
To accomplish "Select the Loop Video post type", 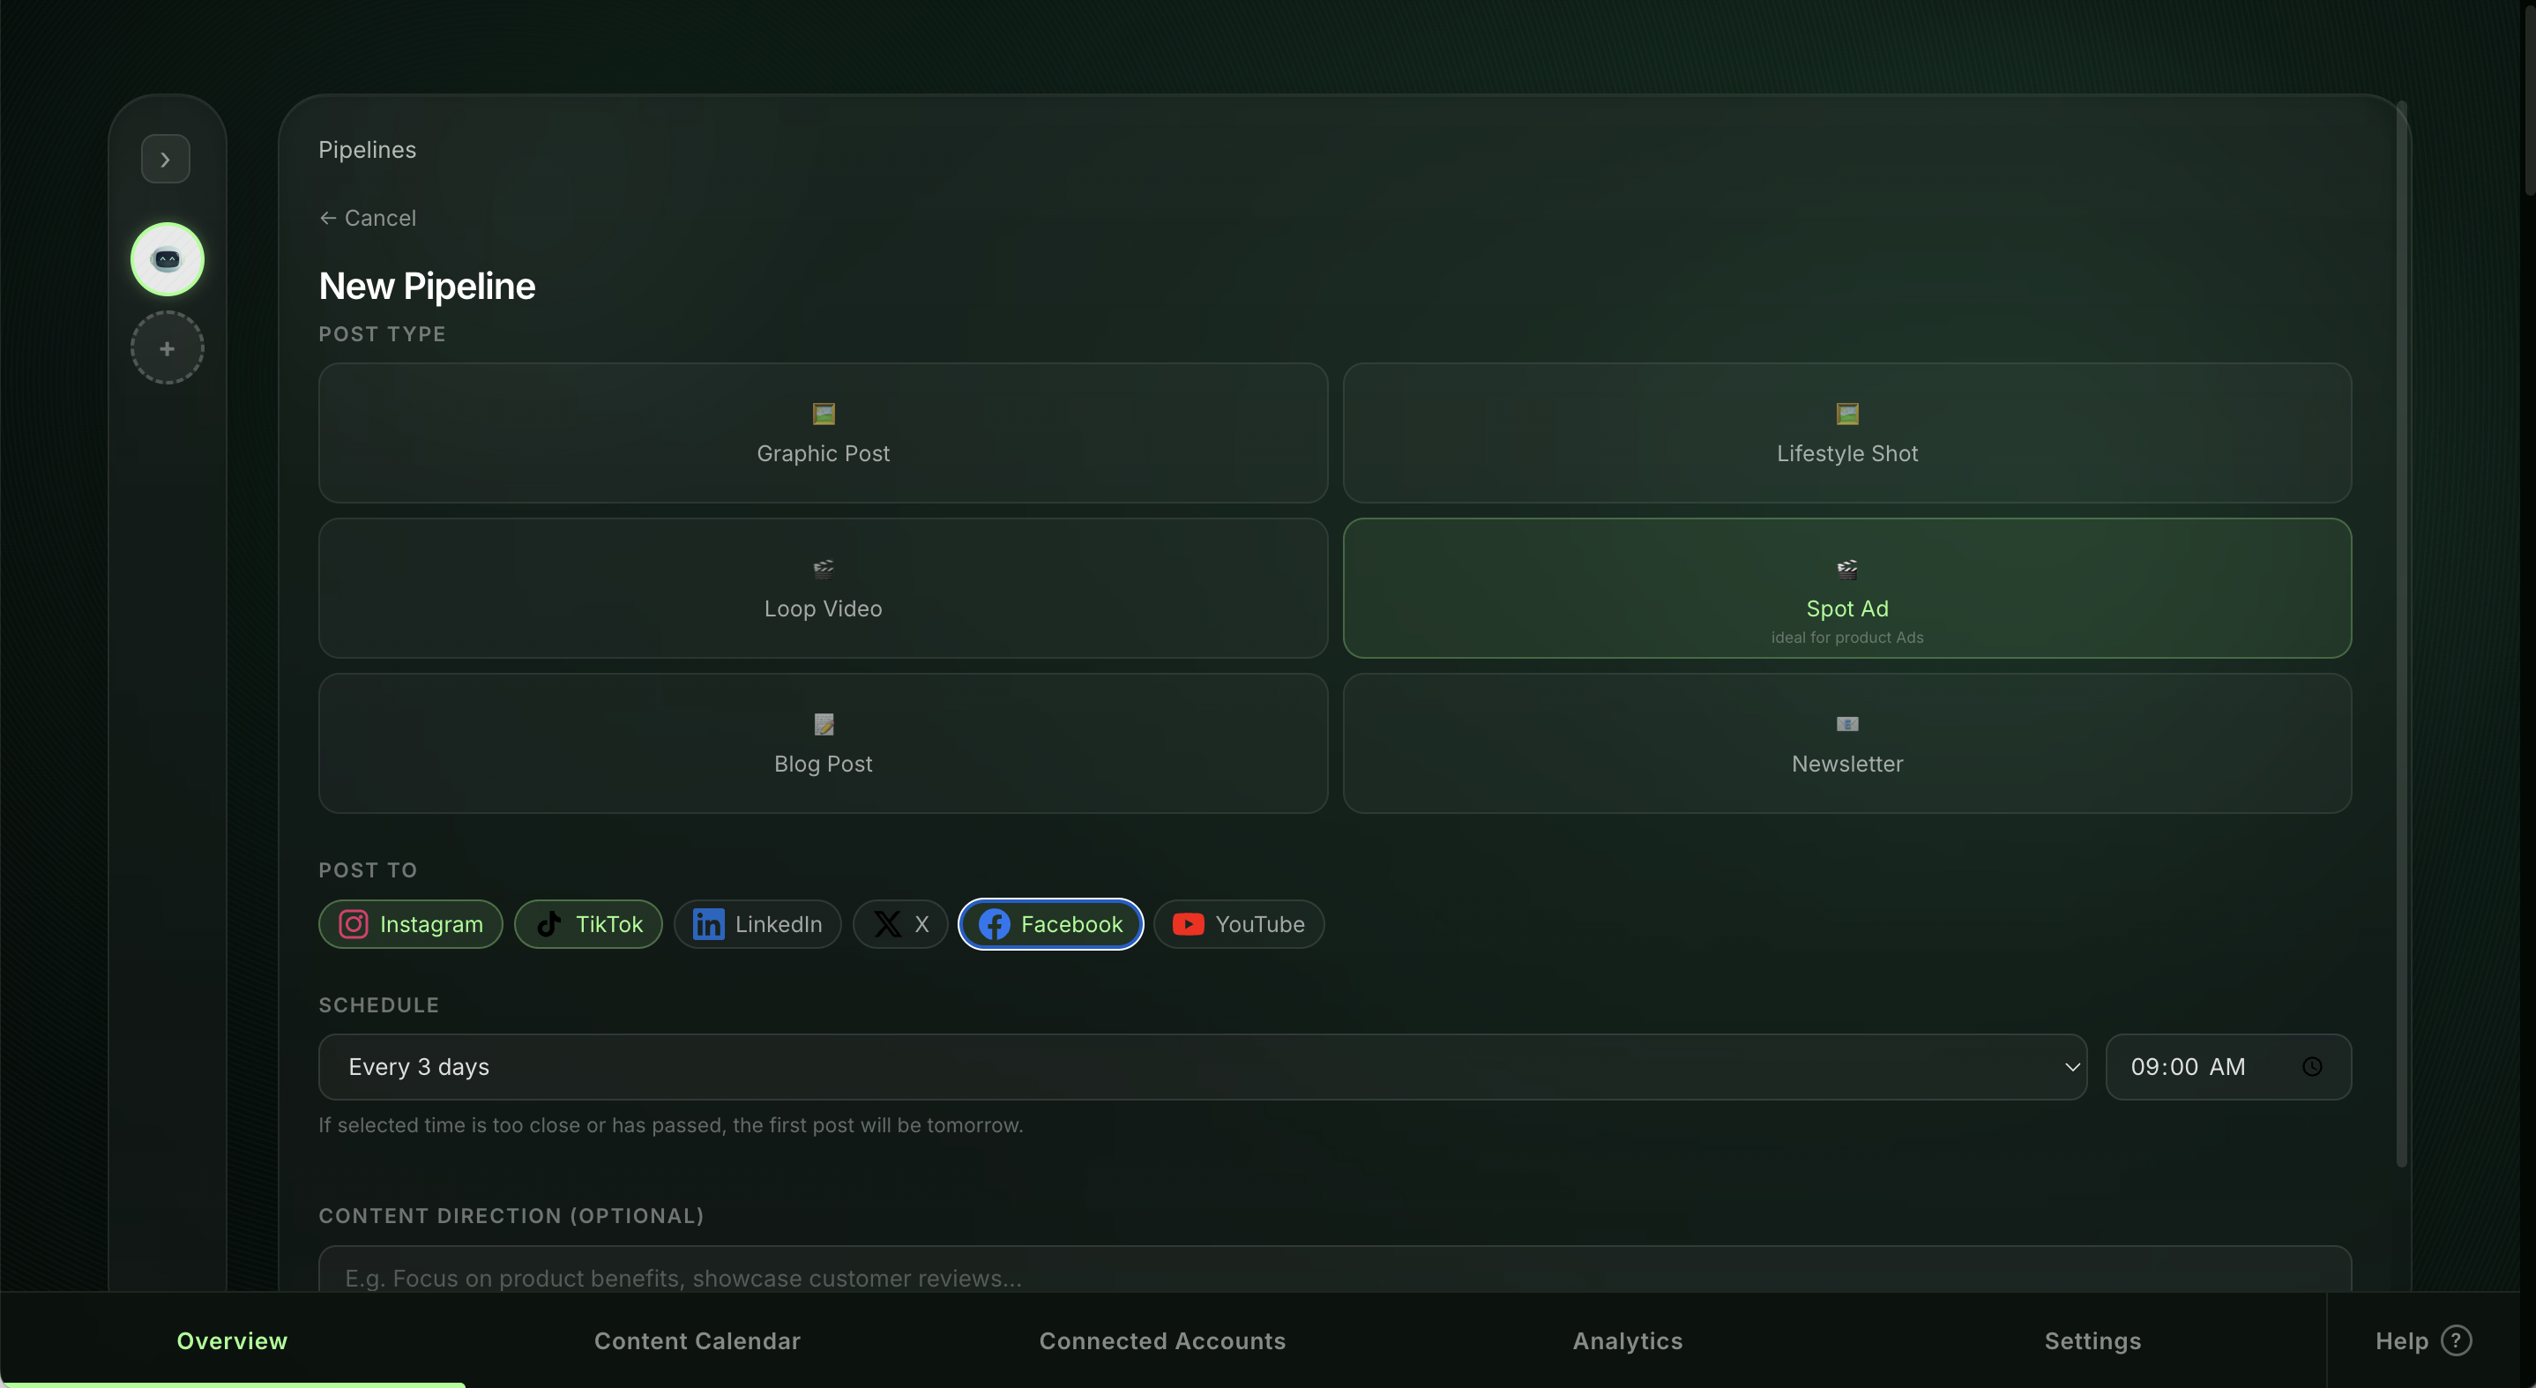I will click(823, 589).
